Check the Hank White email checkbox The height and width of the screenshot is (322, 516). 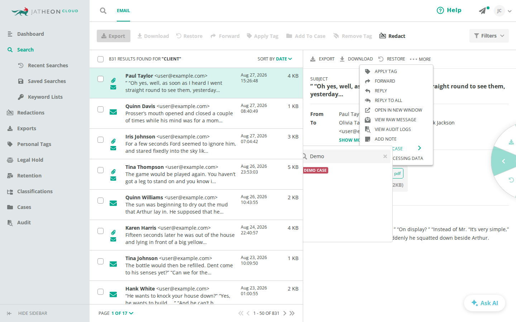(x=101, y=292)
